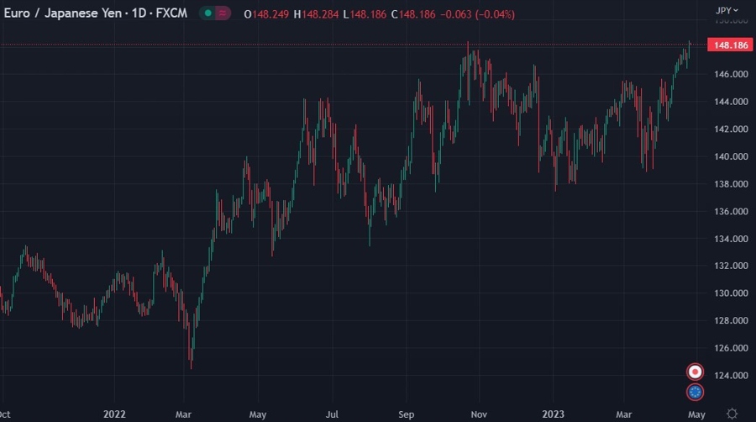Click the 2023 time axis label
756x422 pixels.
point(553,414)
